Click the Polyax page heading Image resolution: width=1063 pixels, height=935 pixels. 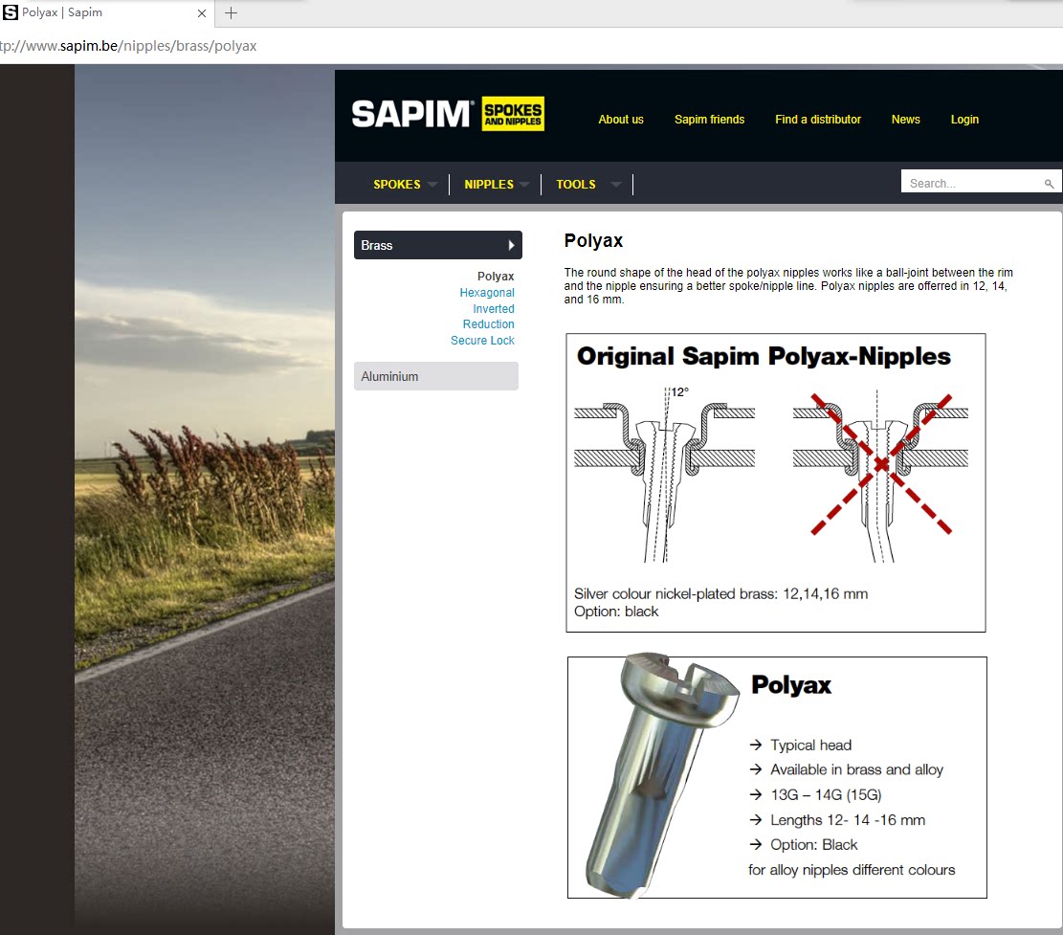point(593,241)
